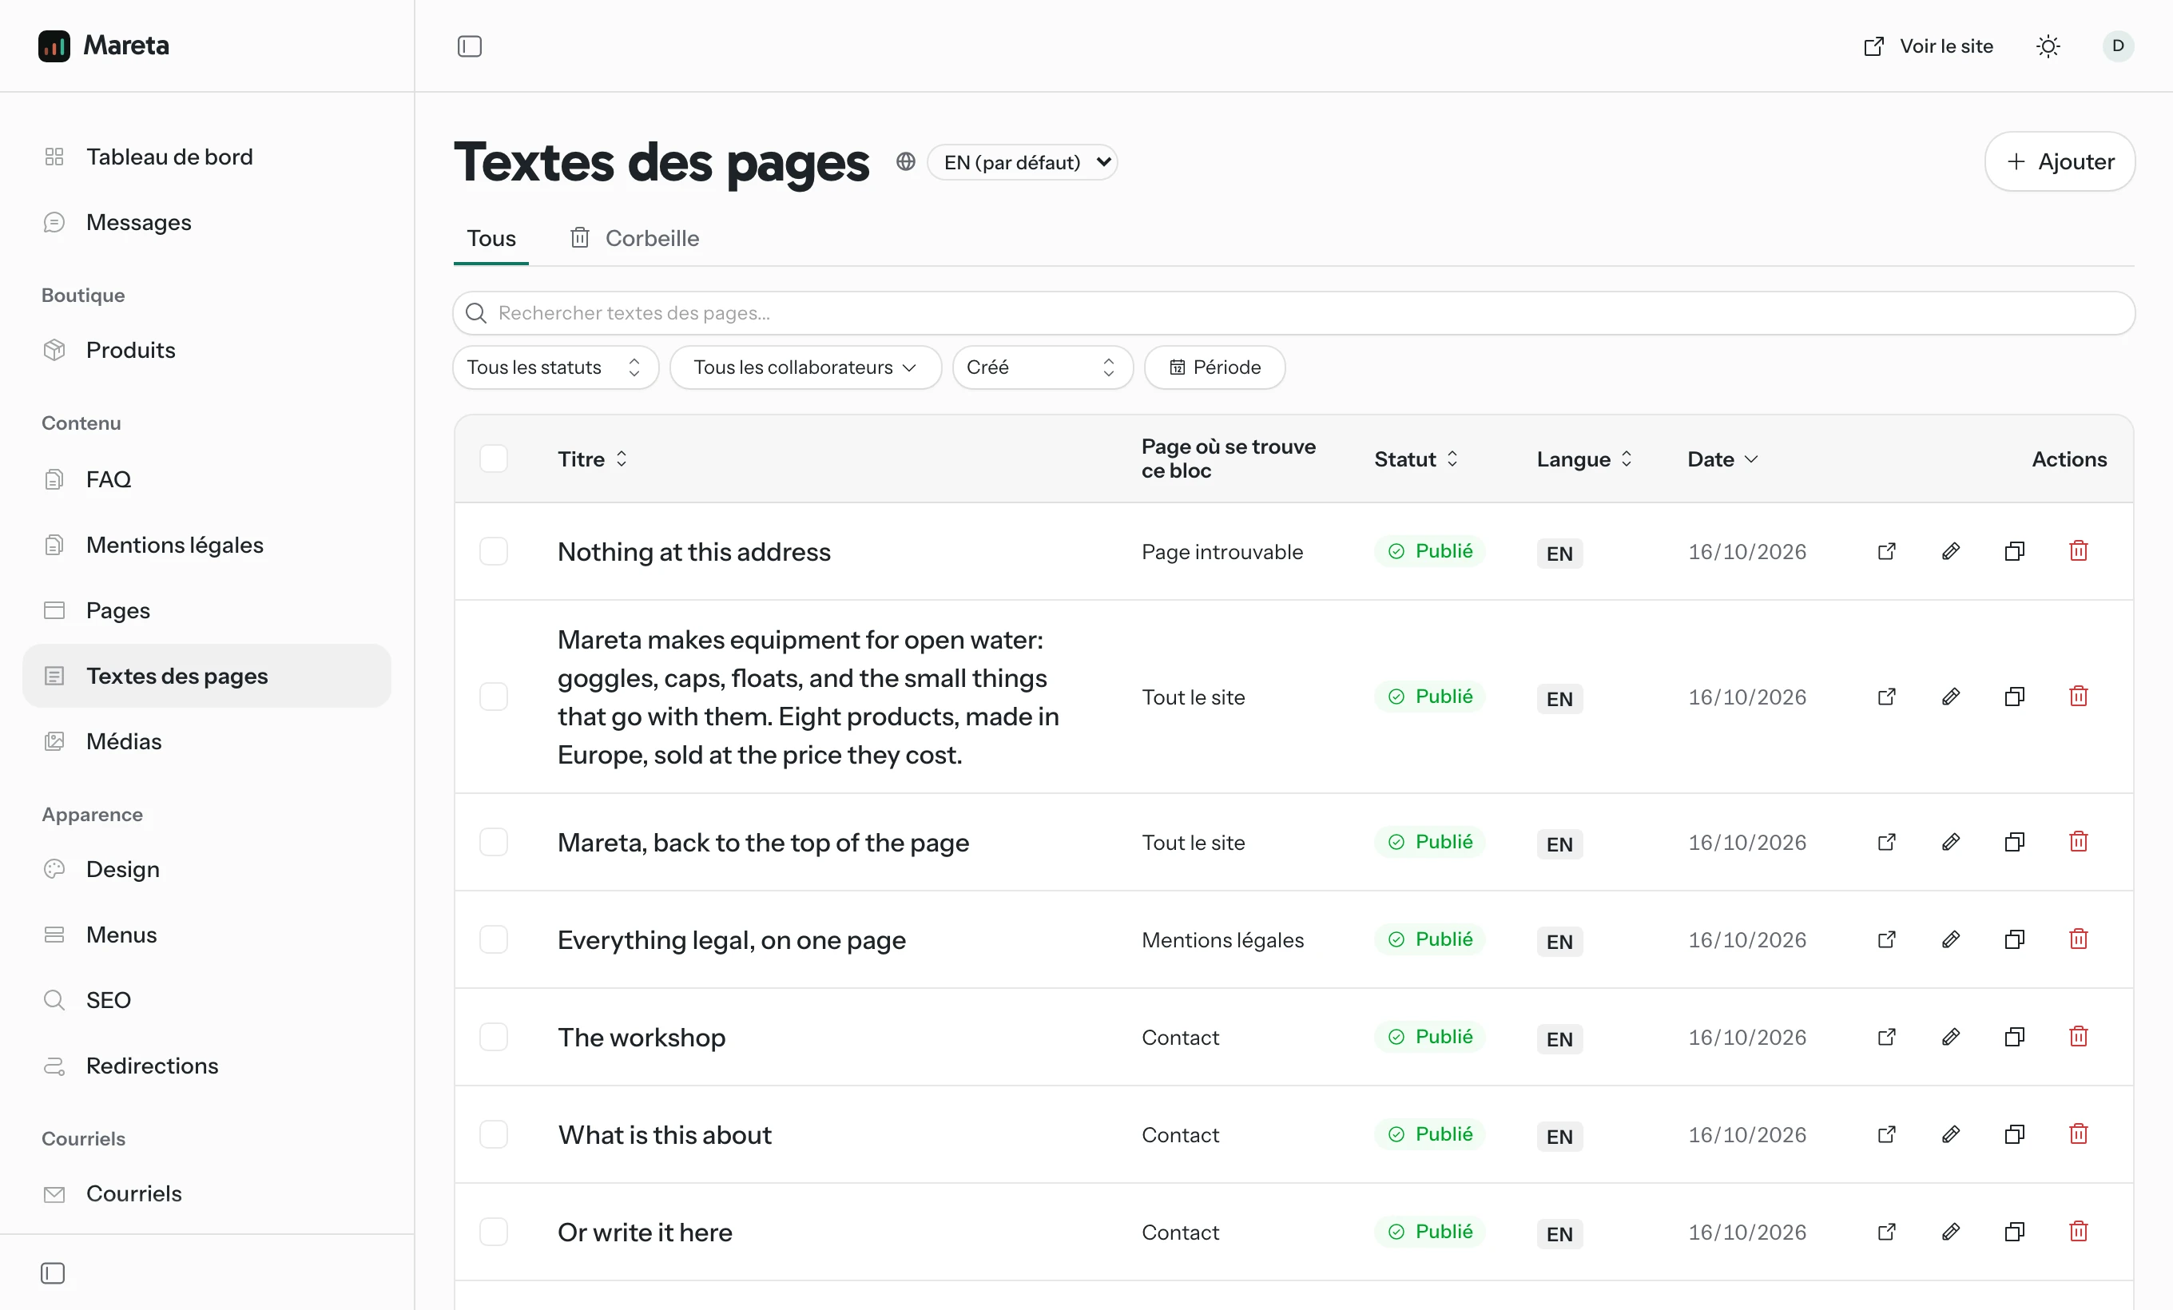Edit 'Everything legal, on one page' row
Viewport: 2173px width, 1310px height.
1951,939
